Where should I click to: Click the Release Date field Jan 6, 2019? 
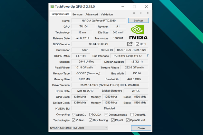click(82, 38)
